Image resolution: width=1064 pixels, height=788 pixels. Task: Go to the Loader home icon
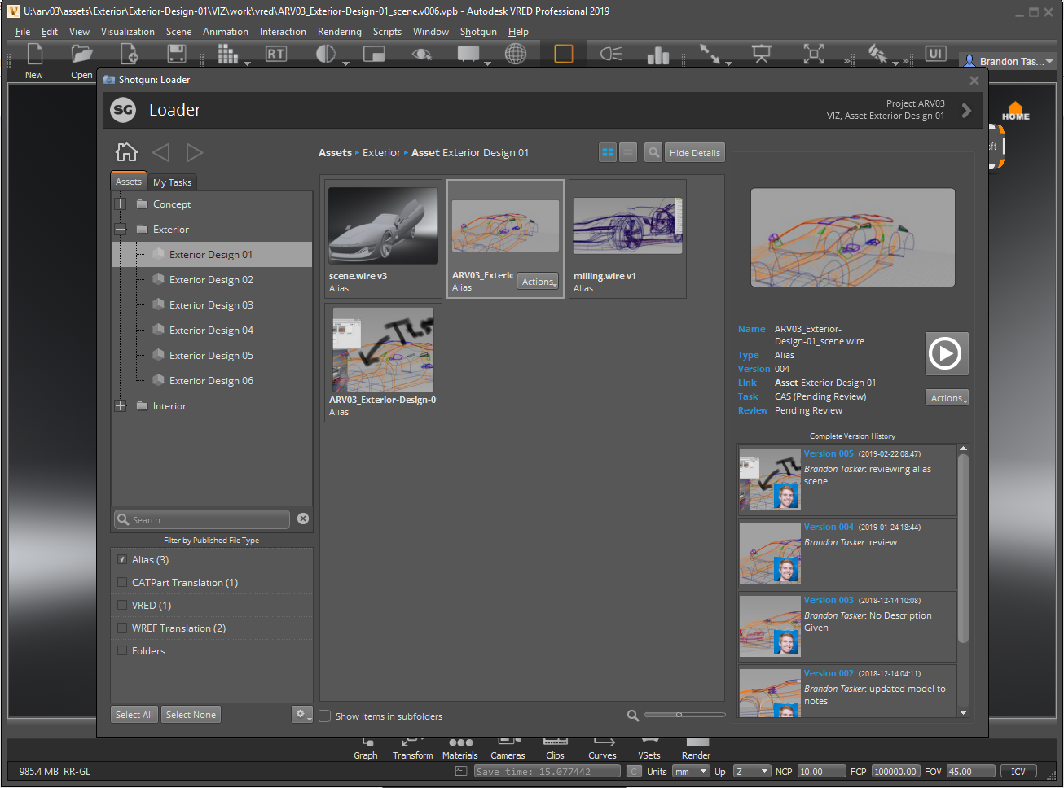126,152
